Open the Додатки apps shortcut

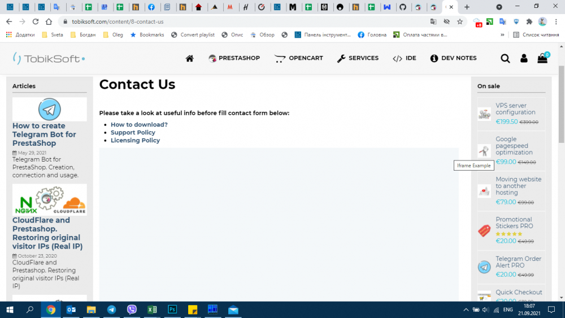pos(20,35)
